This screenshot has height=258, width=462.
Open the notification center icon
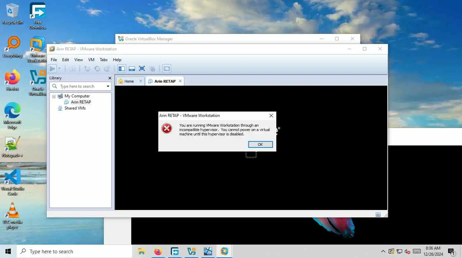[x=451, y=252]
